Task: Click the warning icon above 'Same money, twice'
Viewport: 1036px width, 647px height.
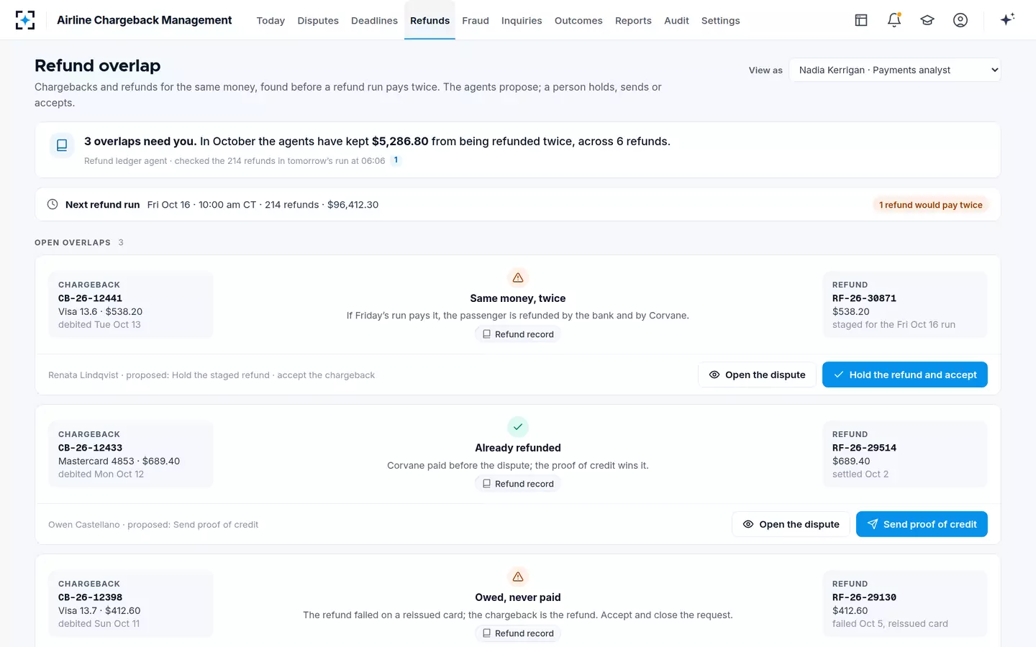Action: 518,277
